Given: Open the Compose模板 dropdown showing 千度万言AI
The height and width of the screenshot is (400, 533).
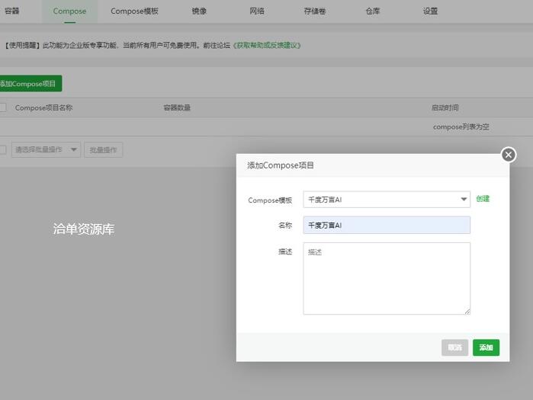Looking at the screenshot, I should (387, 200).
